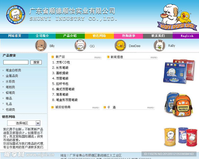This screenshot has width=199, height=159.
Task: Open the pencil tin cans product image
Action: pos(178,137)
